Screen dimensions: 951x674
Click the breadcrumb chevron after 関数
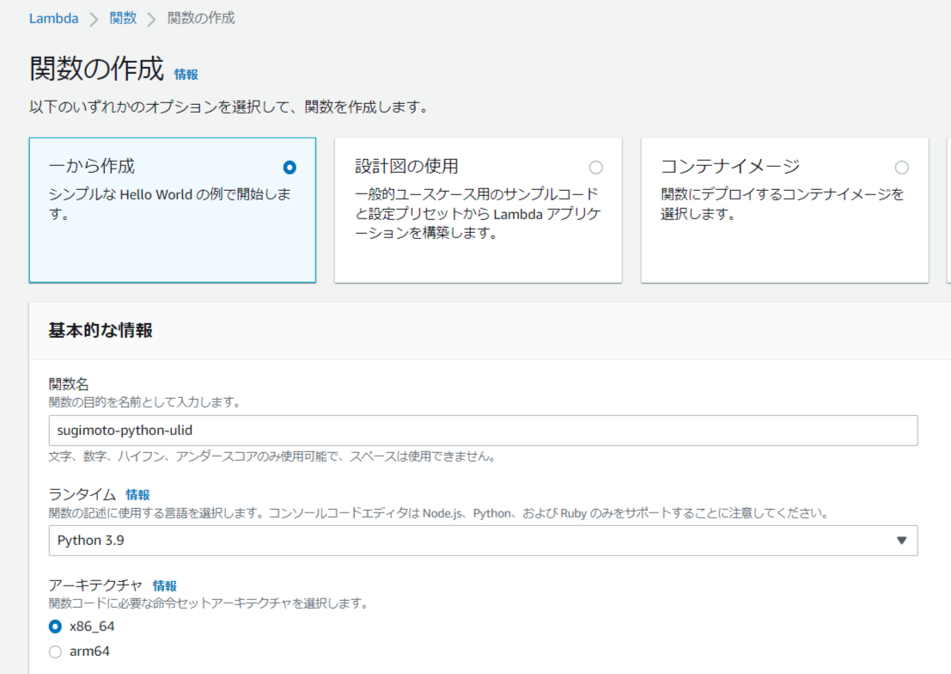151,20
